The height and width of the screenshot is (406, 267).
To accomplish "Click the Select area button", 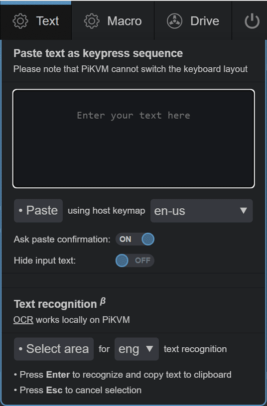I will [54, 349].
